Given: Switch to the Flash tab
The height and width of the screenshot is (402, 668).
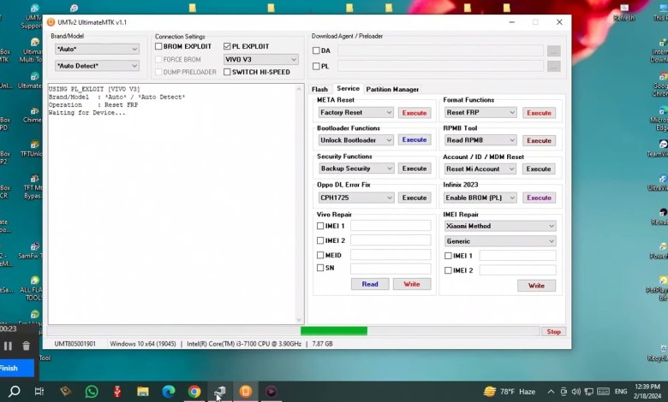Looking at the screenshot, I should tap(319, 89).
